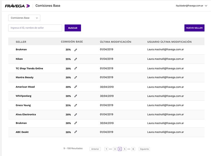211x156 pixels.
Task: Click Whirlpoolarg's 30/04/2019 date
Action: [x=107, y=96]
